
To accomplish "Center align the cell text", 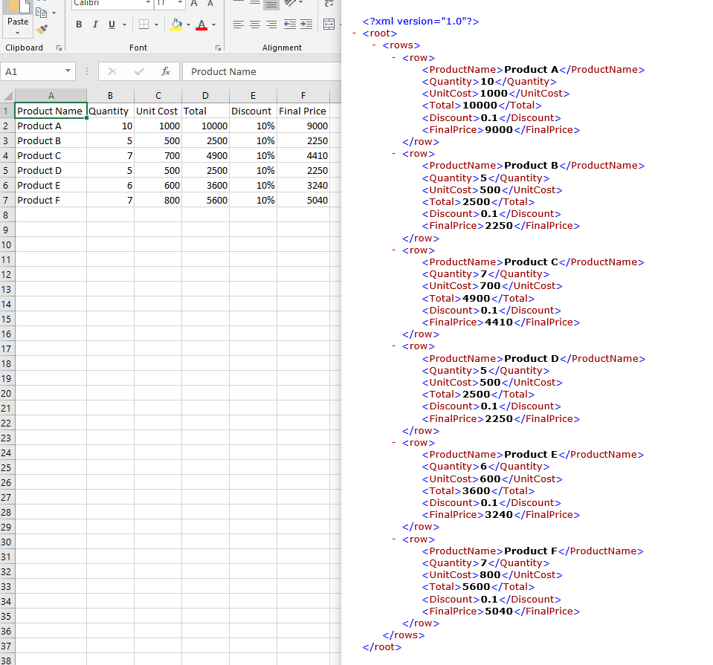I will click(x=255, y=25).
